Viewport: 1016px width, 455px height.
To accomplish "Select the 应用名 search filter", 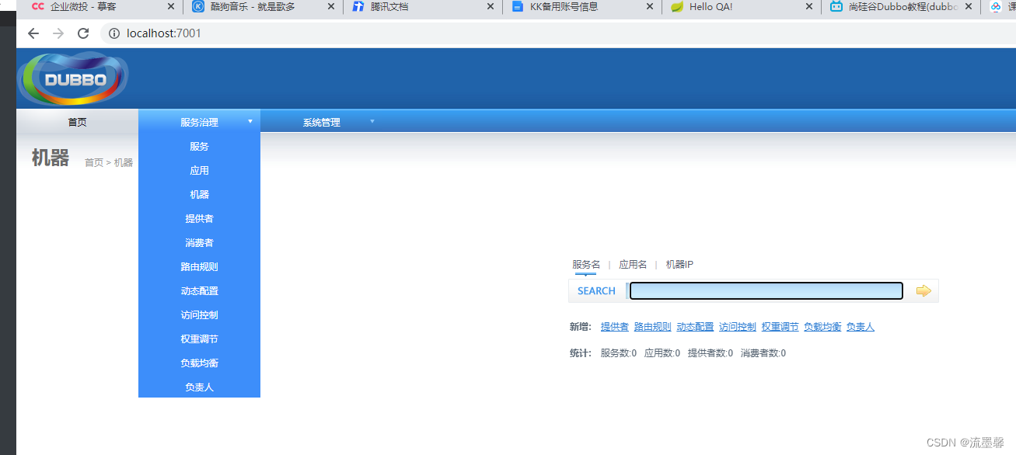I will click(632, 264).
